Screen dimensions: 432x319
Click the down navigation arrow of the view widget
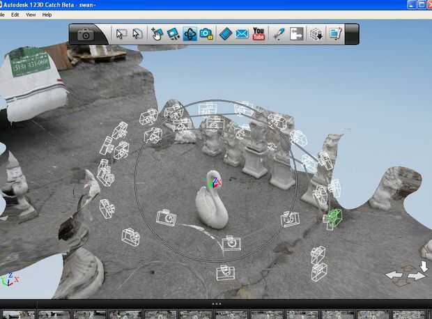pyautogui.click(x=424, y=266)
